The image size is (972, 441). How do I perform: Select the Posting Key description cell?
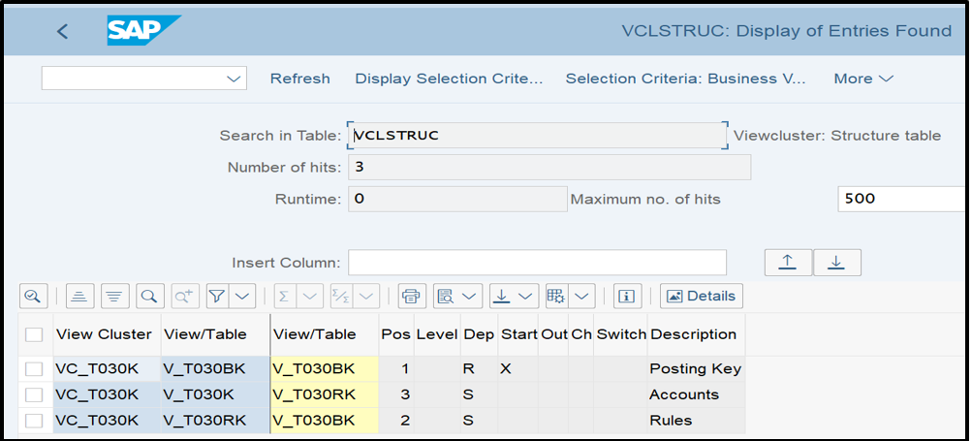point(696,369)
